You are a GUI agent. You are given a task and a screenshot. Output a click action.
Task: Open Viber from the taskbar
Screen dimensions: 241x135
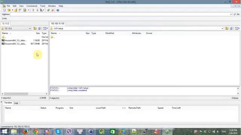pyautogui.click(x=69, y=132)
